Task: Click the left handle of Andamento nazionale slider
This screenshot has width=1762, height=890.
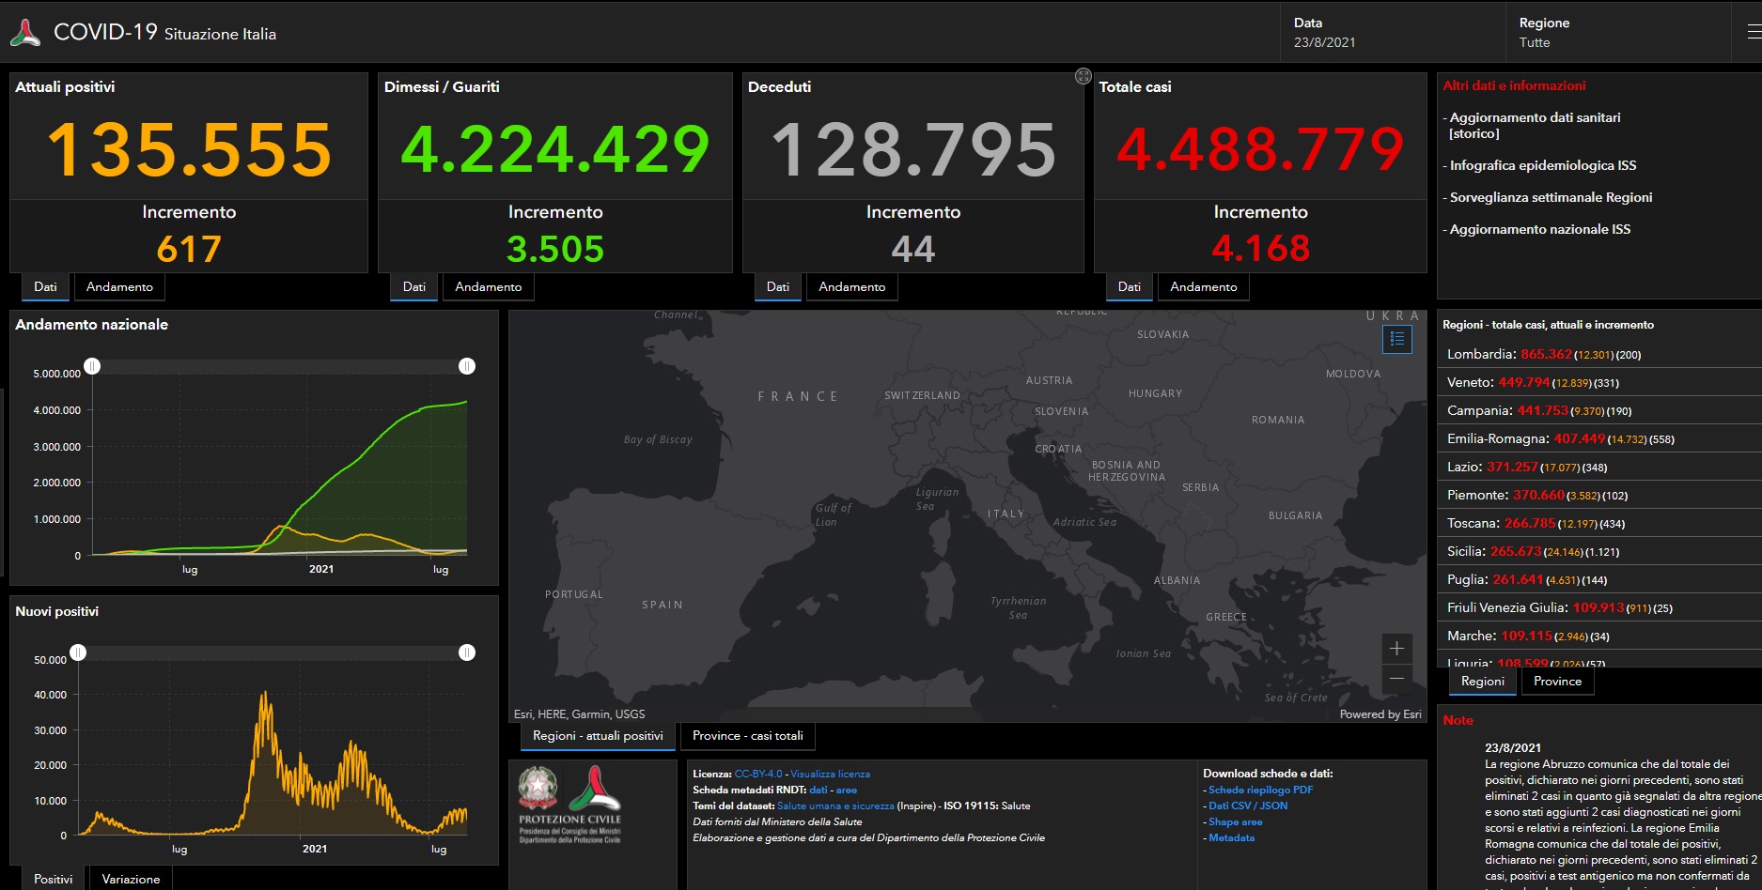Action: pos(92,366)
